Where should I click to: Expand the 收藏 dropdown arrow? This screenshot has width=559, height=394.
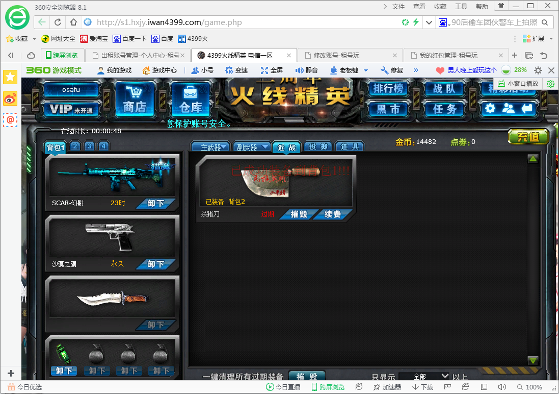click(34, 39)
